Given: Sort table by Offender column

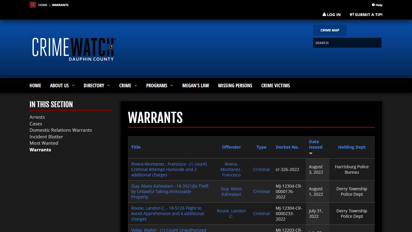Looking at the screenshot, I should point(231,147).
